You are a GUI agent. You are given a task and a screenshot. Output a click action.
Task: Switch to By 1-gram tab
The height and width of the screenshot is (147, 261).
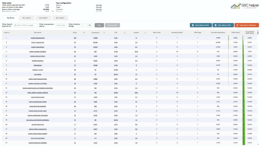pyautogui.click(x=27, y=18)
